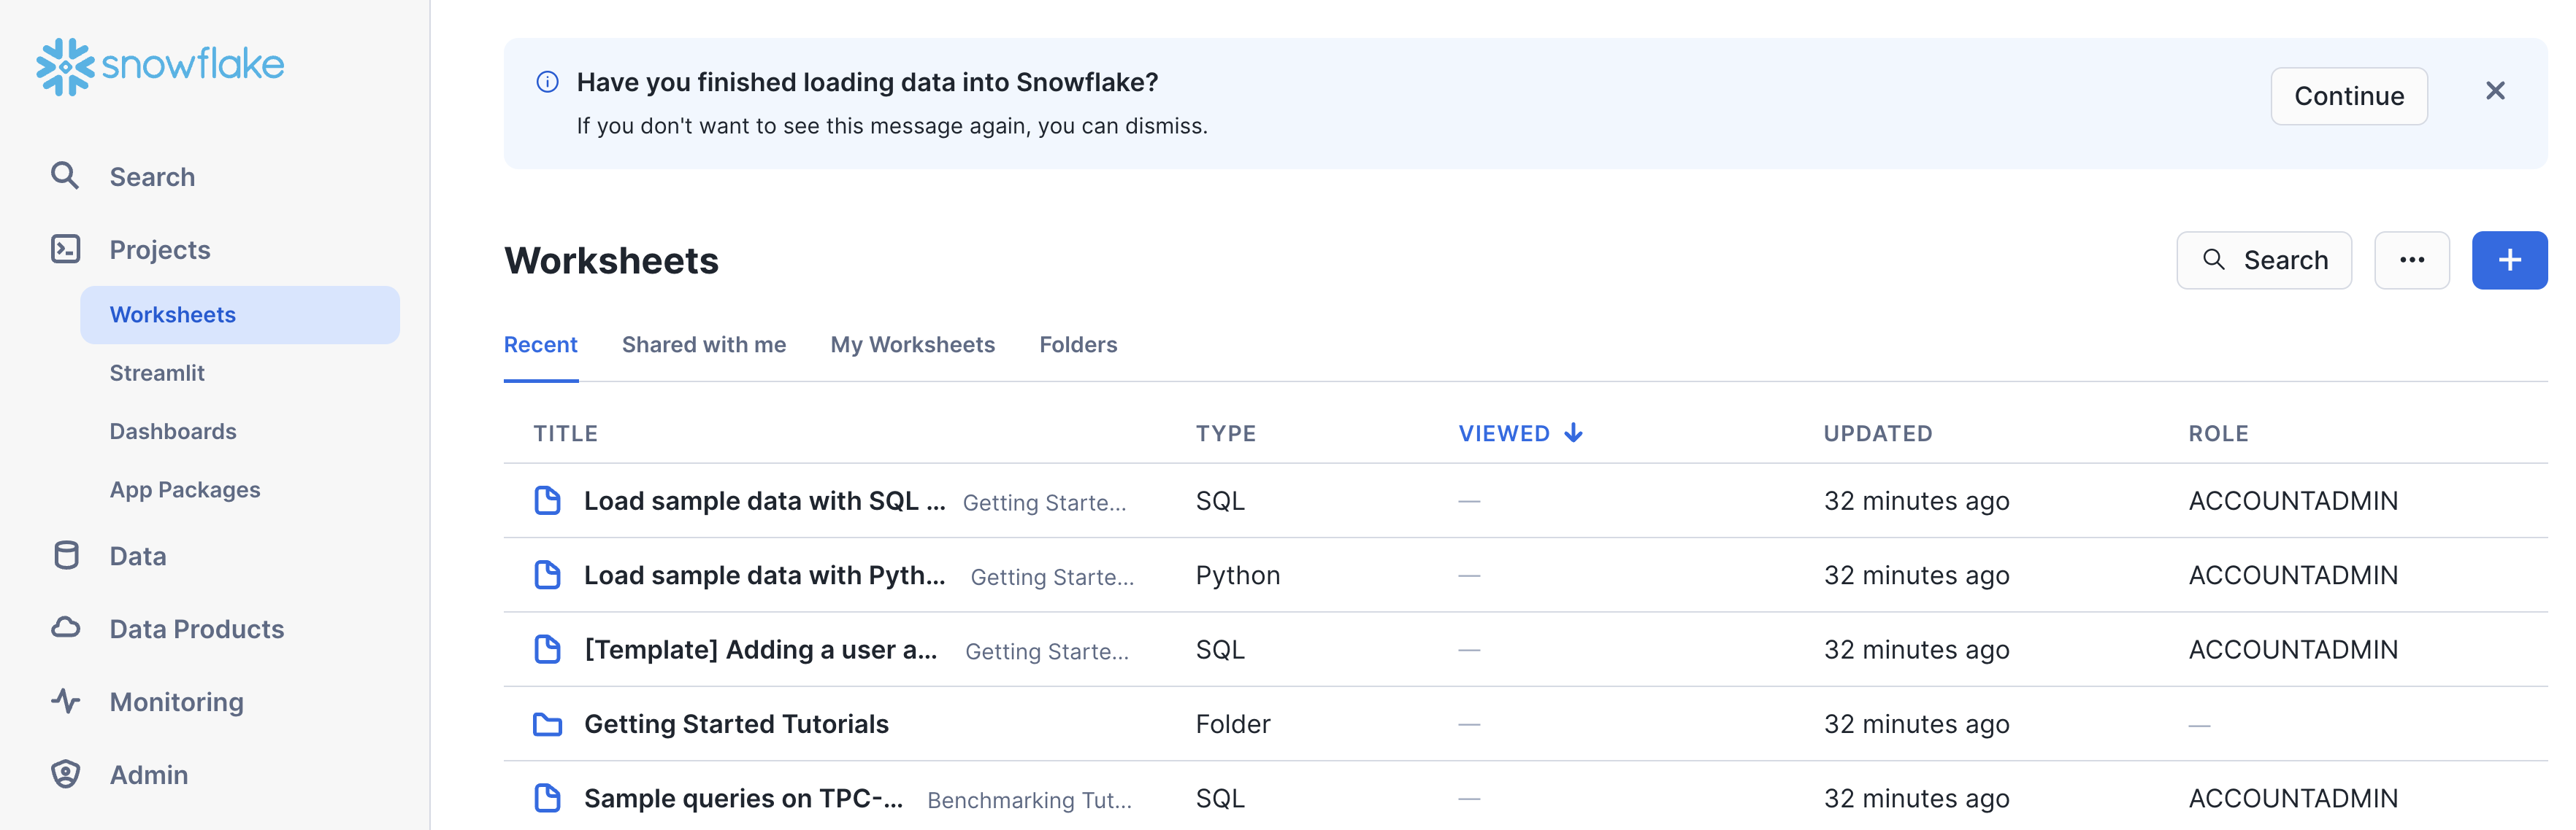The width and height of the screenshot is (2576, 830).
Task: Create a new worksheet with plus button
Action: click(2509, 260)
